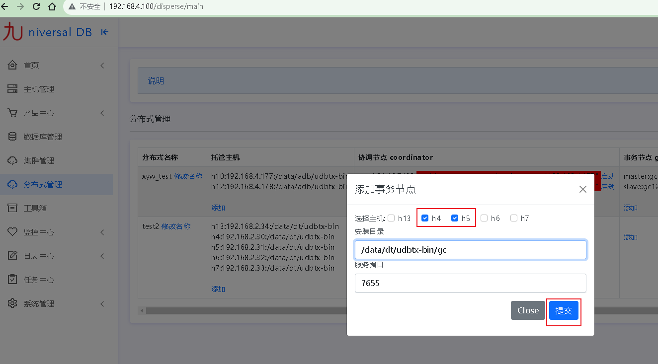Image resolution: width=658 pixels, height=364 pixels.
Task: Click the 服务端口 input field
Action: [x=470, y=283]
